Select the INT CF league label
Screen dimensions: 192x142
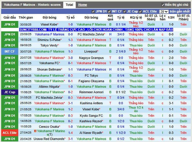pos(10,51)
